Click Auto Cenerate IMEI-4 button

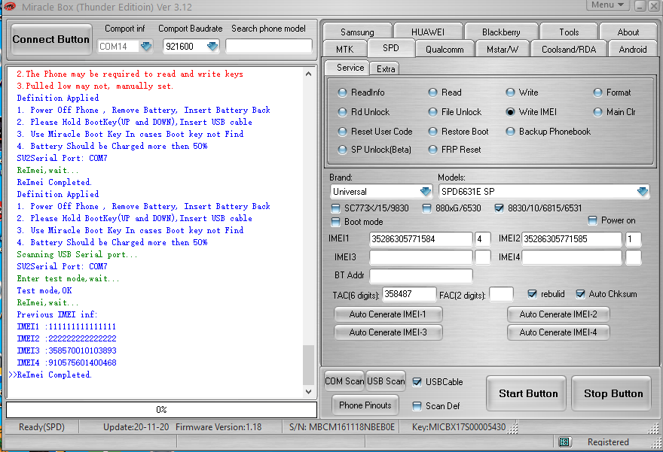coord(558,332)
